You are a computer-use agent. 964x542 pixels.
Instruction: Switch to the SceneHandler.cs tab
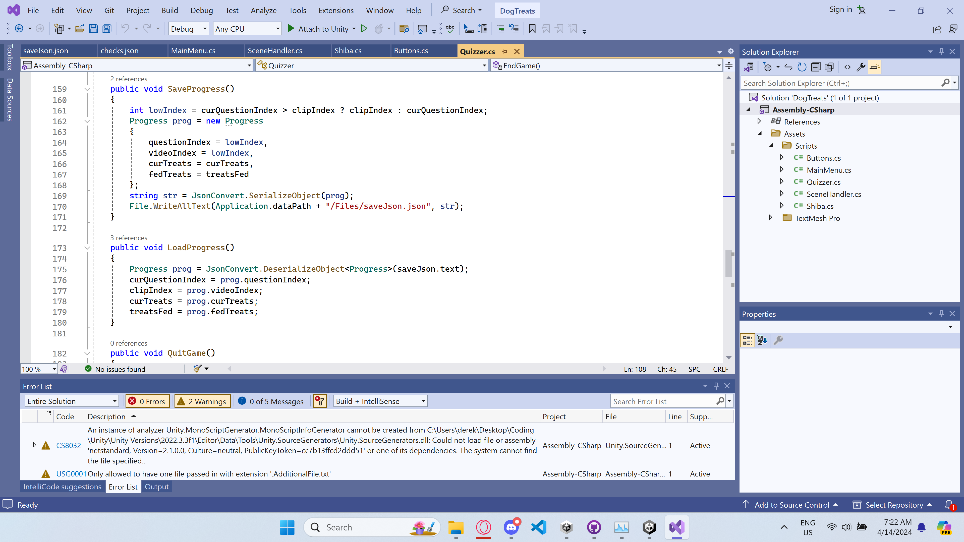pos(275,51)
